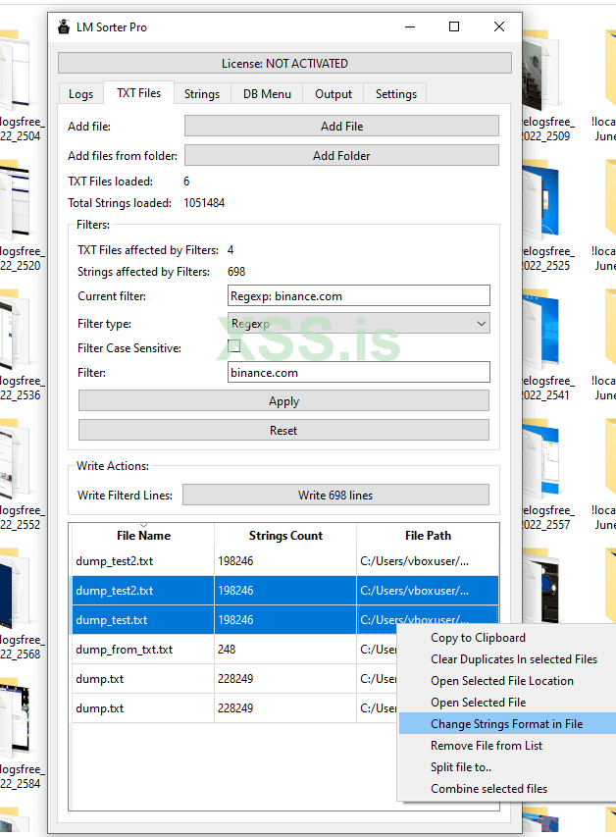Choose Open Selected File entry
Image resolution: width=616 pixels, height=837 pixels.
click(507, 702)
